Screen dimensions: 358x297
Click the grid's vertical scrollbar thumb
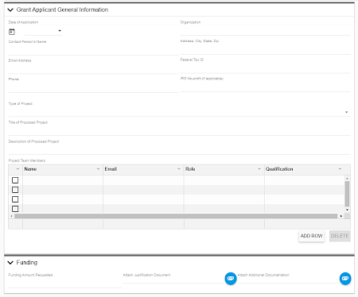pos(347,194)
